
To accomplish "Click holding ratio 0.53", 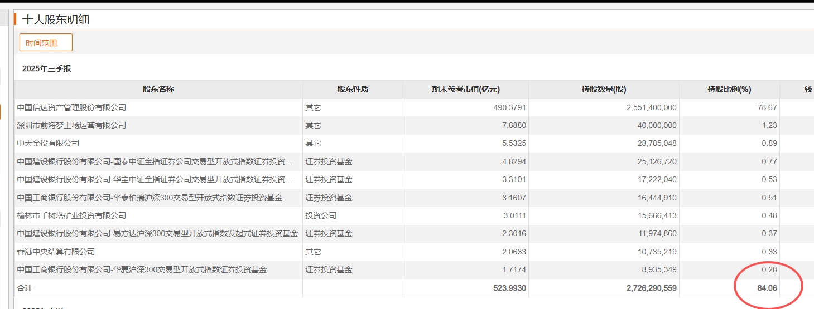I will (769, 179).
